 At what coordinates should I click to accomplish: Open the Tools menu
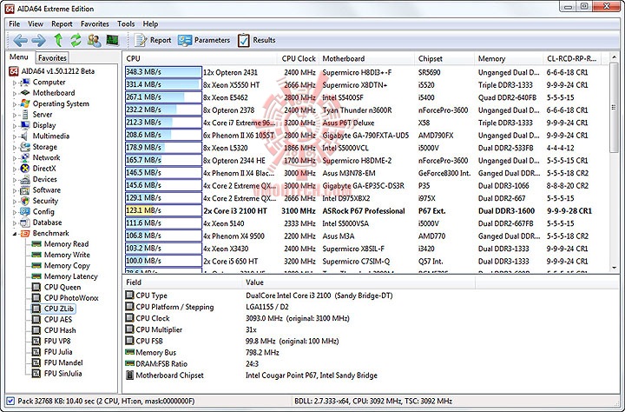[126, 24]
